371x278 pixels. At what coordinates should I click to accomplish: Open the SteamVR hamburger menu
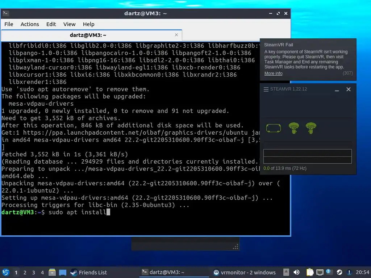click(x=266, y=89)
